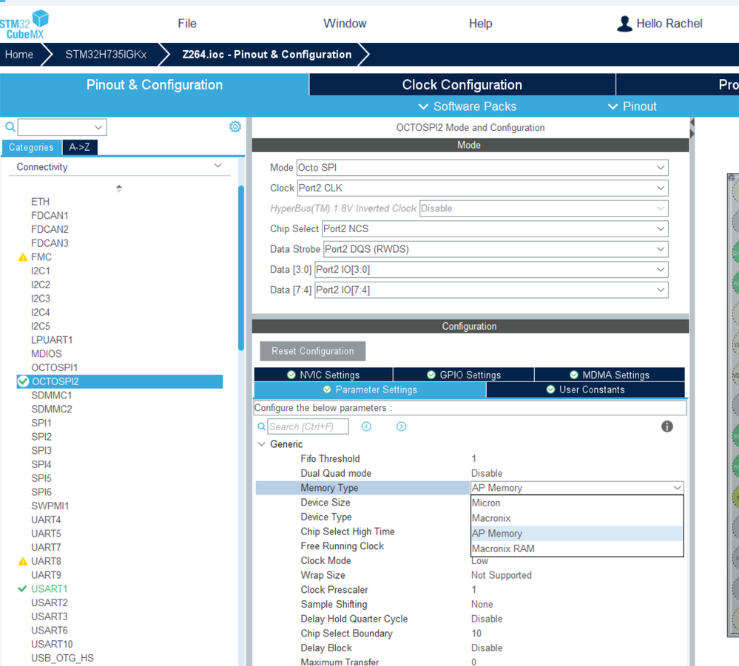This screenshot has width=739, height=666.
Task: Select SDMMC1 in the peripheral list
Action: (x=51, y=395)
